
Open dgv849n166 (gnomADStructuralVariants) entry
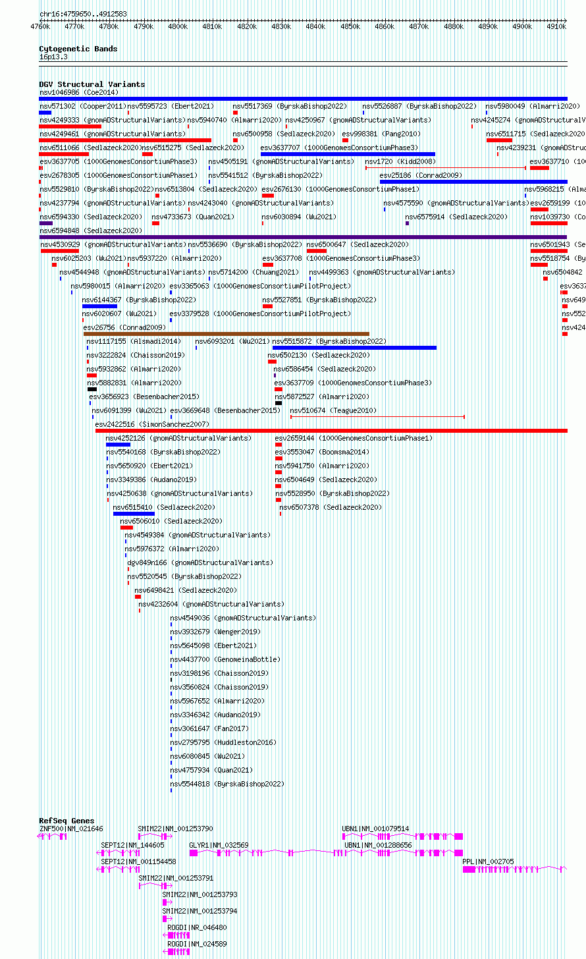pos(200,563)
